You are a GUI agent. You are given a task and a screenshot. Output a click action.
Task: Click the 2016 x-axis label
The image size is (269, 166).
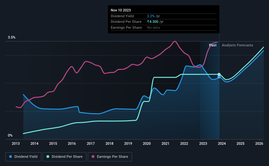pos(72,143)
